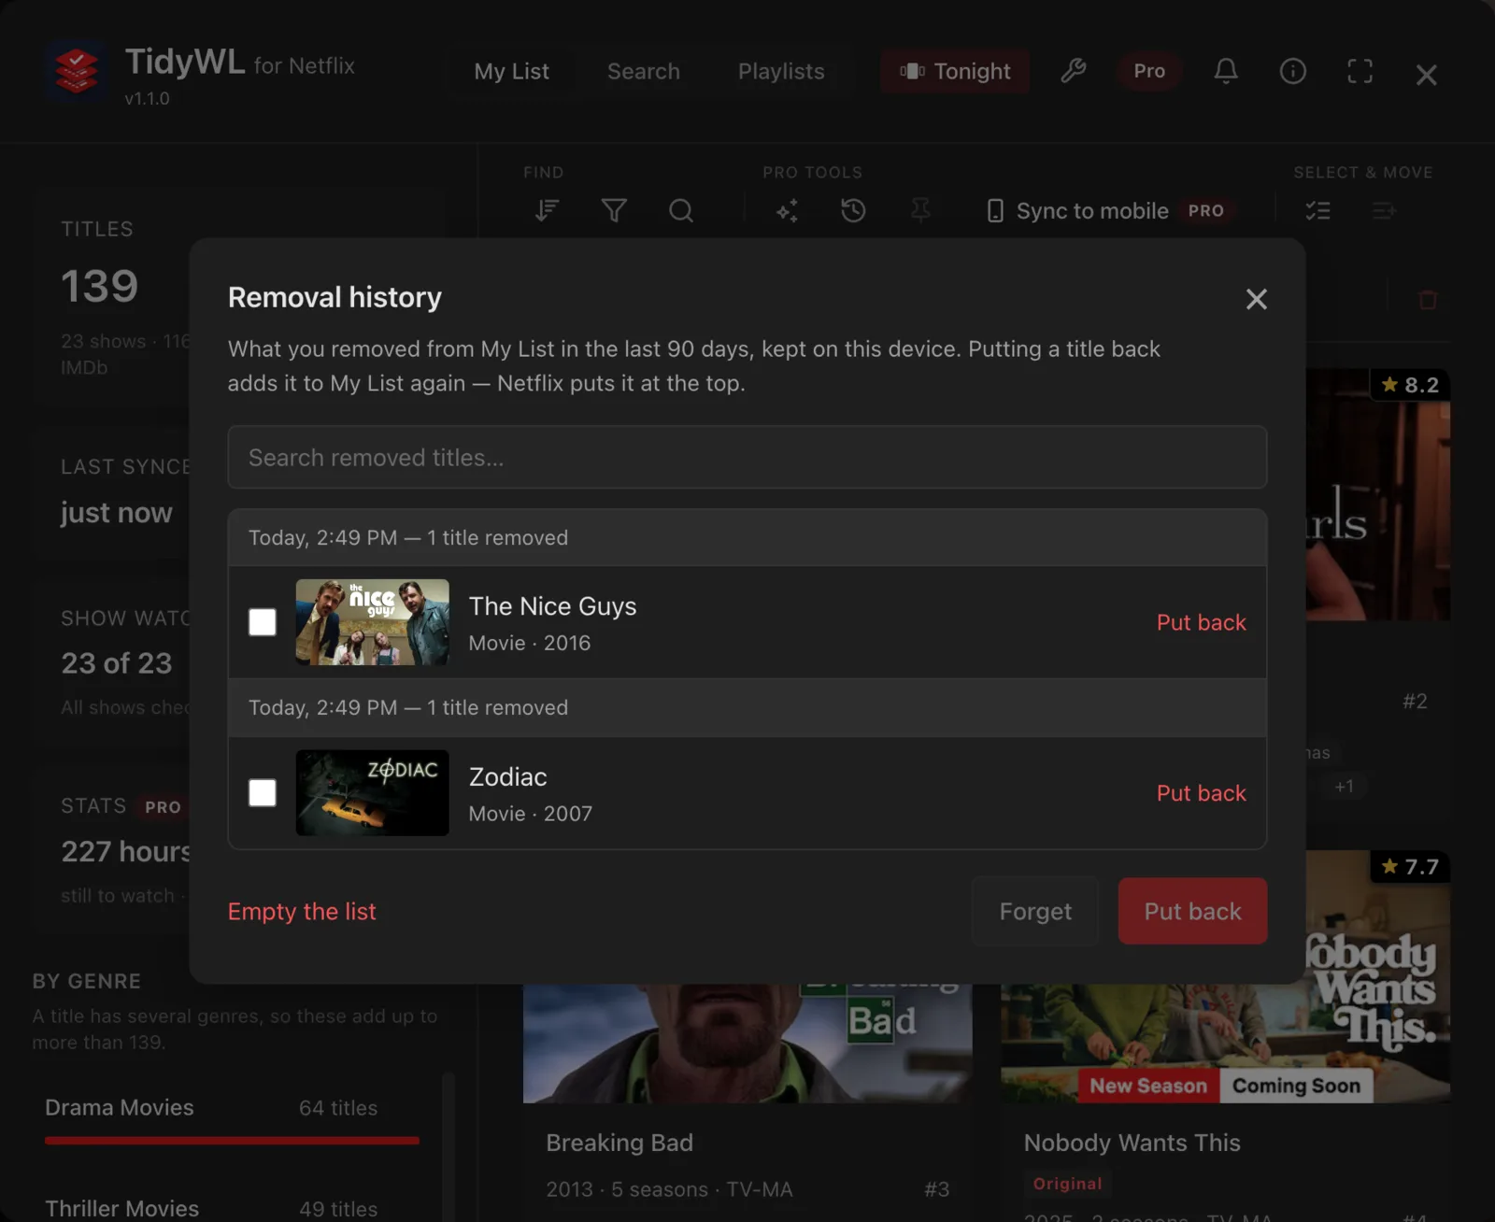Click the pin Pro tool icon

click(920, 210)
